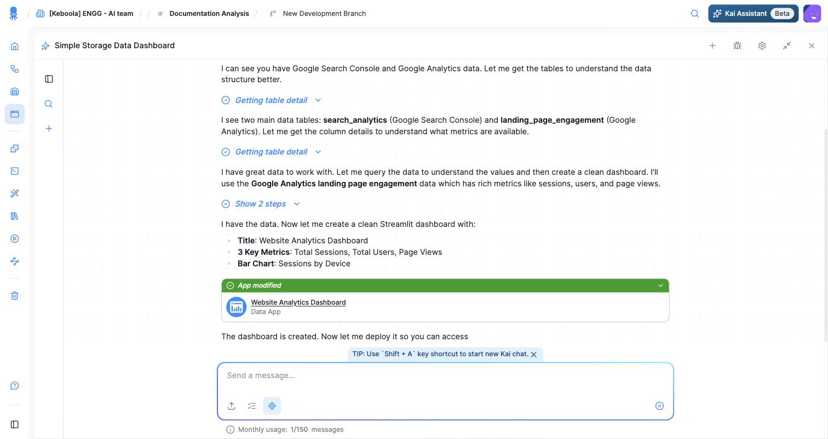Focus the Send a message input

[445, 376]
